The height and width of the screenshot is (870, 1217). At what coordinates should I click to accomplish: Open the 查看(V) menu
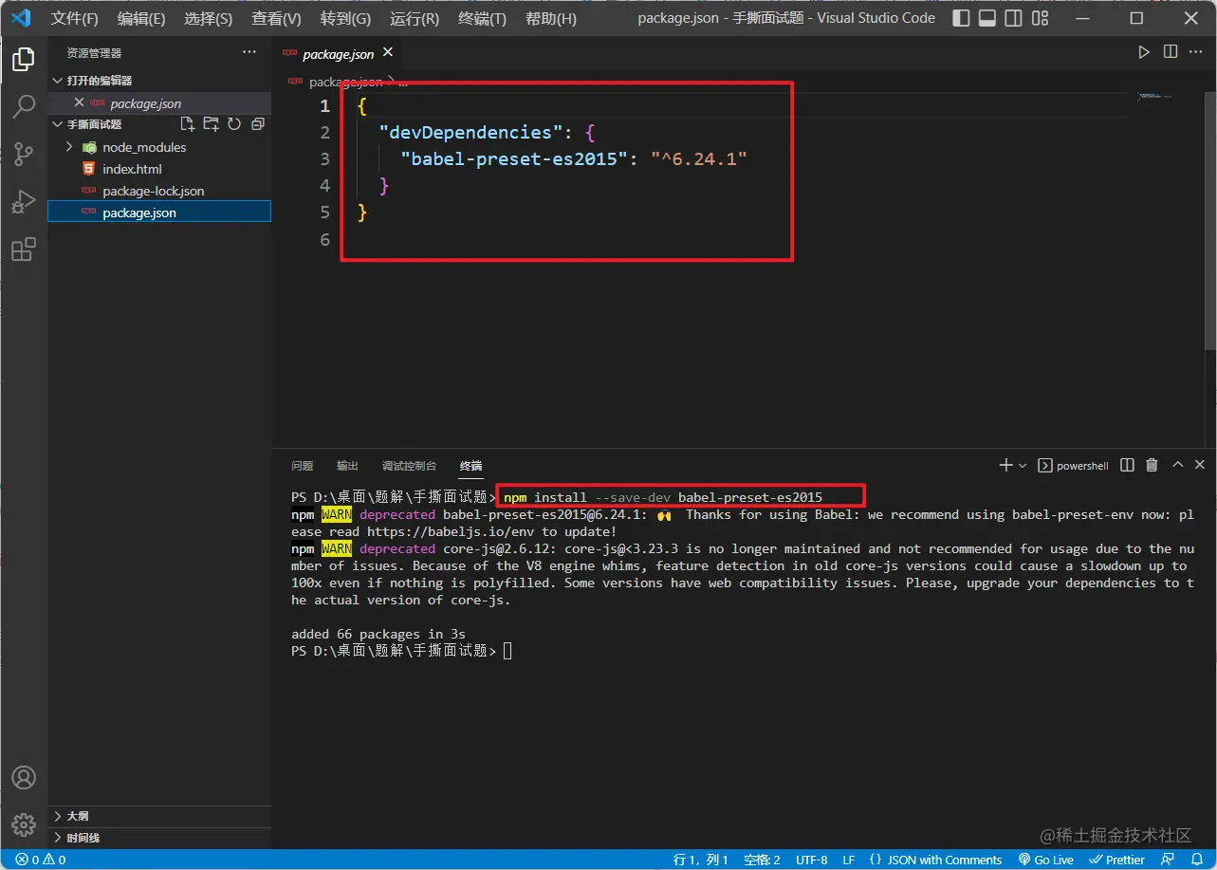click(x=276, y=18)
